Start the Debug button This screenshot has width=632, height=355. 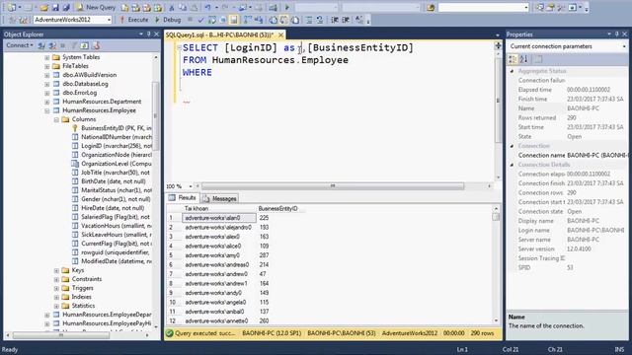(x=168, y=20)
